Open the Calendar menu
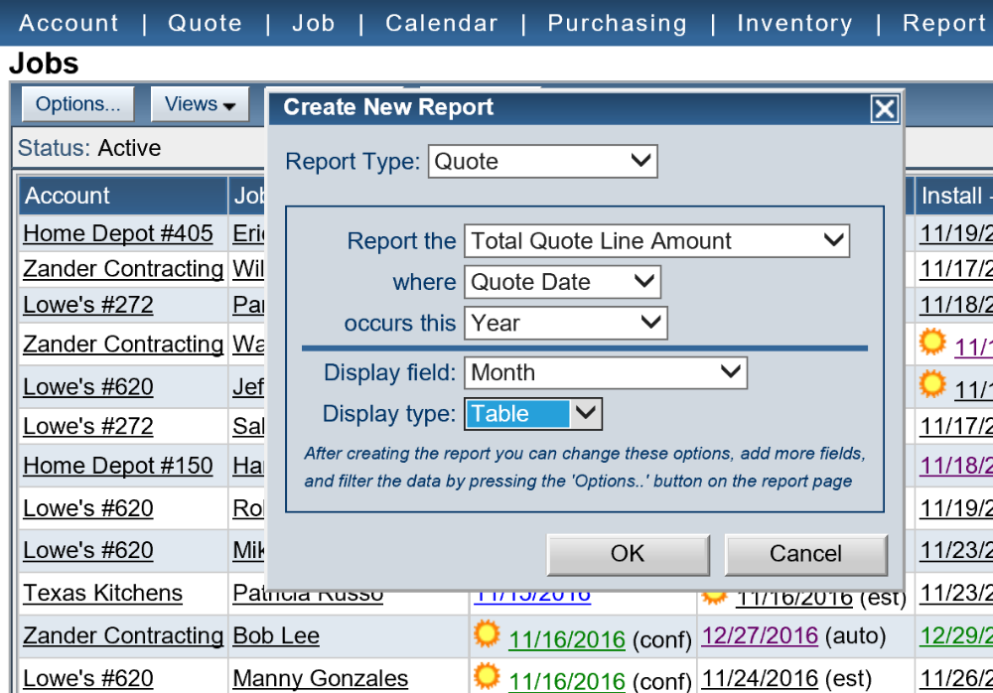993x693 pixels. (x=442, y=23)
